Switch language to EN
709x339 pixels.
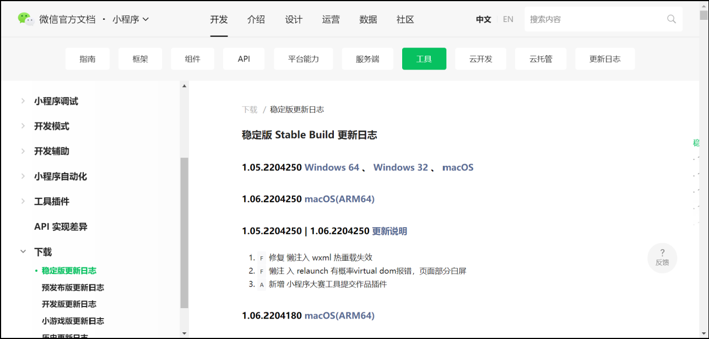tap(507, 19)
